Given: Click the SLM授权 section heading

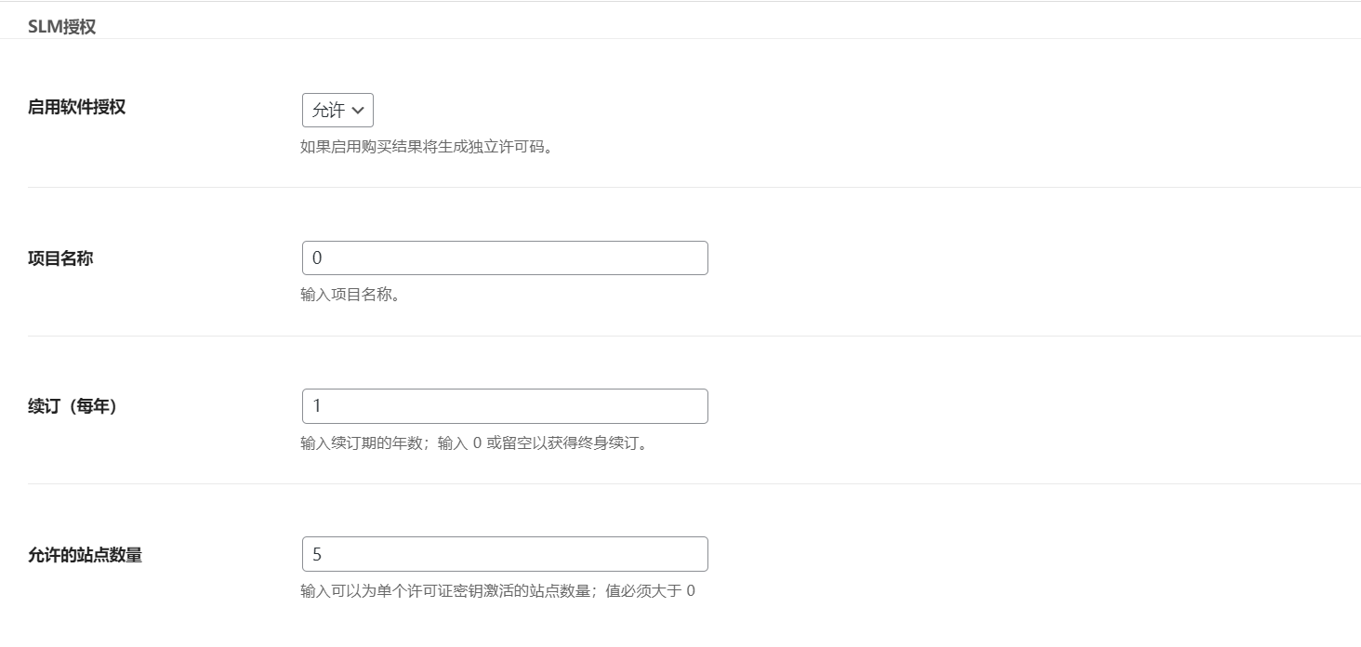Looking at the screenshot, I should [61, 27].
